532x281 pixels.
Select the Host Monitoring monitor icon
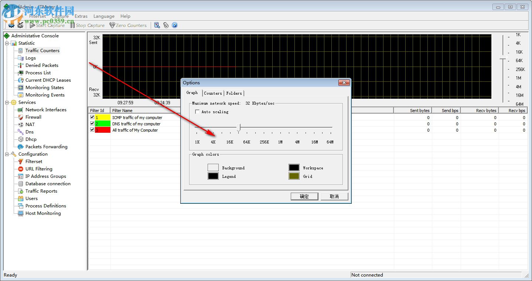point(21,213)
